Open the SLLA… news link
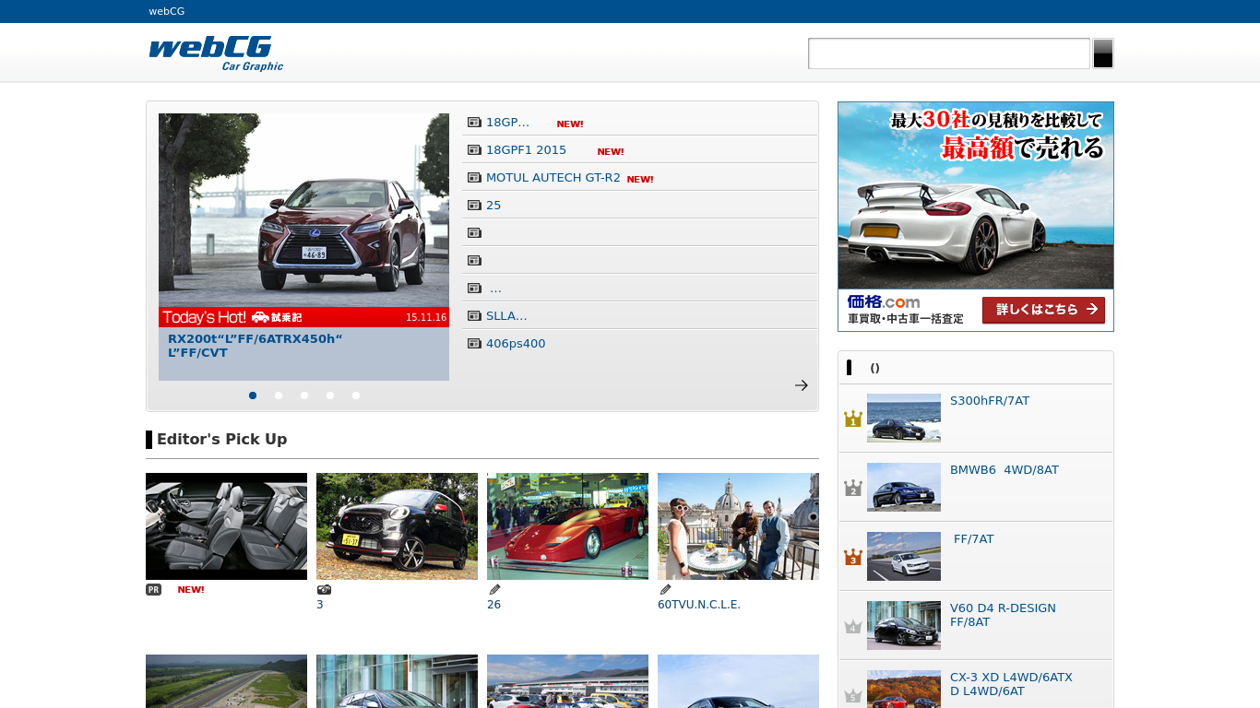 (506, 316)
